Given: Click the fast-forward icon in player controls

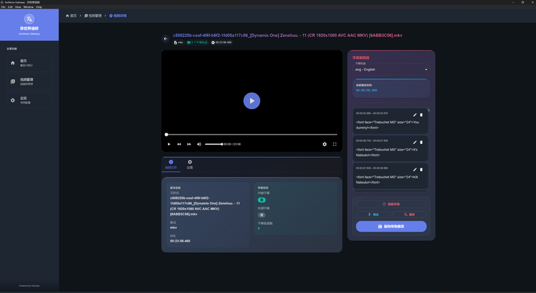Looking at the screenshot, I should (189, 144).
